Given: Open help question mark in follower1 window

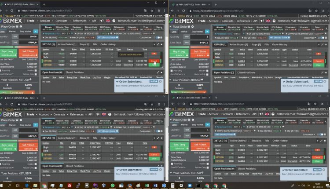Looking at the screenshot, I should tap(274, 21).
